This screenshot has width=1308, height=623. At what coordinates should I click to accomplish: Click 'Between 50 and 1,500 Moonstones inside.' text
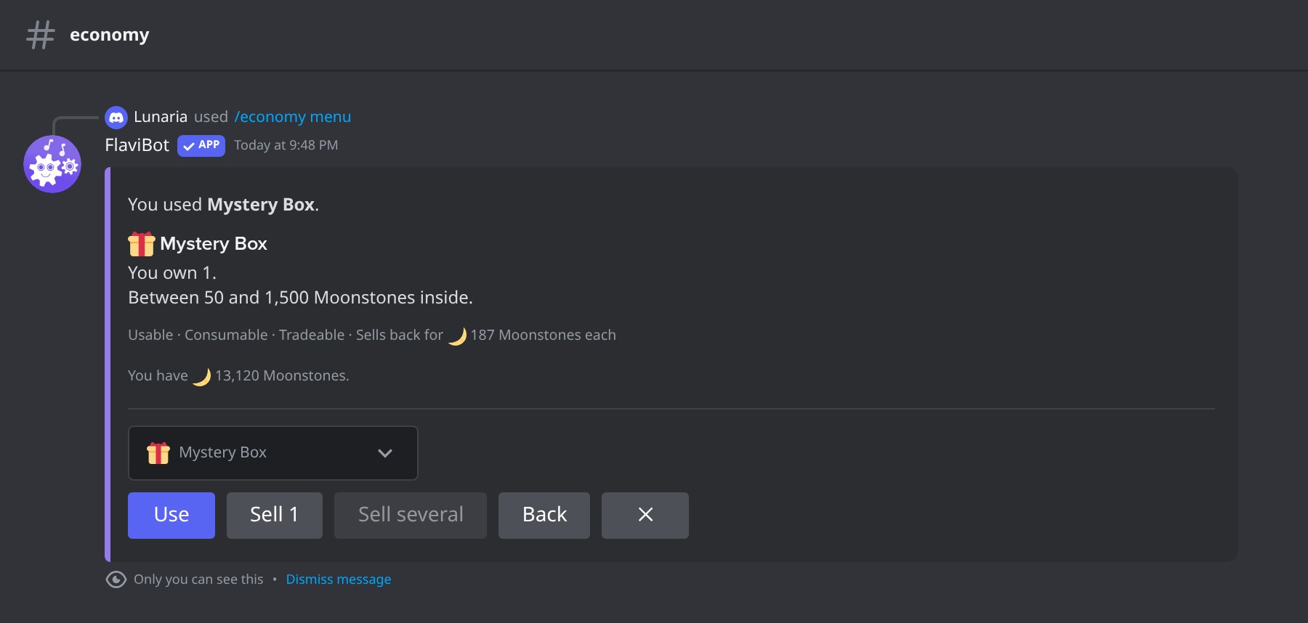300,298
